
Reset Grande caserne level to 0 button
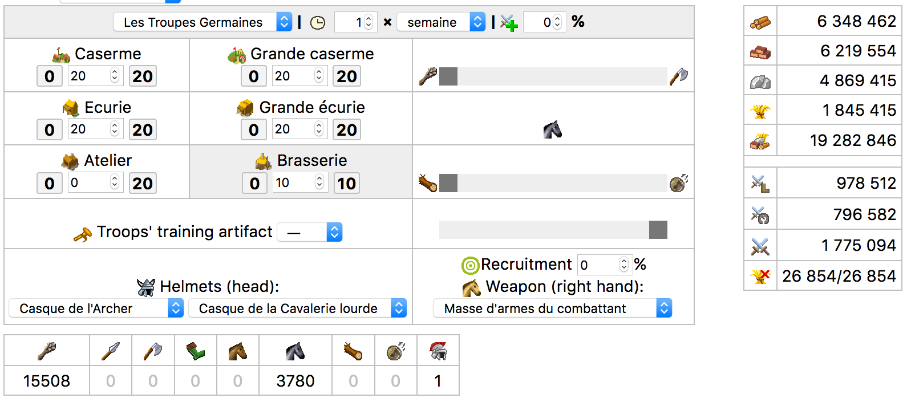point(254,76)
